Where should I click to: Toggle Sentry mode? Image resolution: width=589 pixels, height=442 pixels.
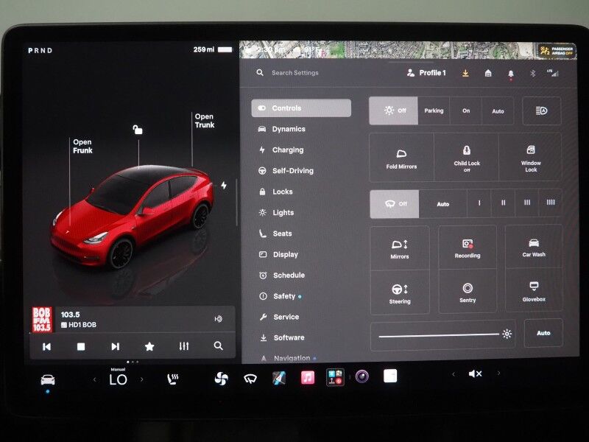468,292
